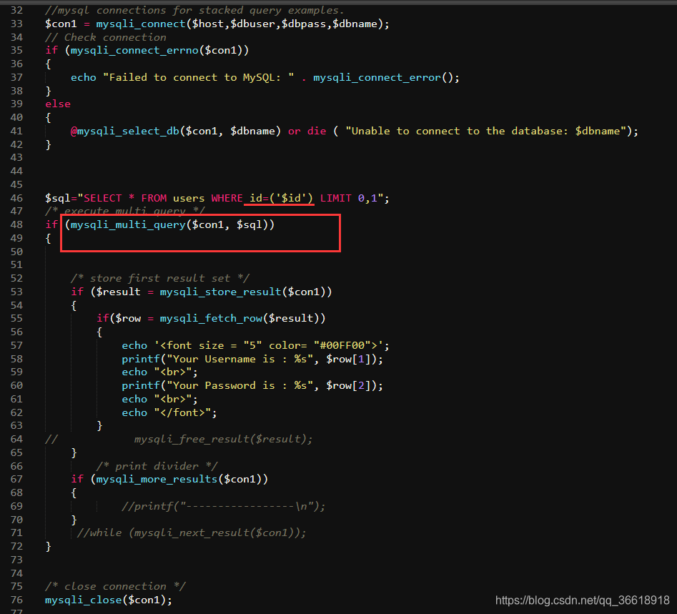This screenshot has height=614, width=677.
Task: Click the commented mysqli_free_result line
Action: (223, 439)
